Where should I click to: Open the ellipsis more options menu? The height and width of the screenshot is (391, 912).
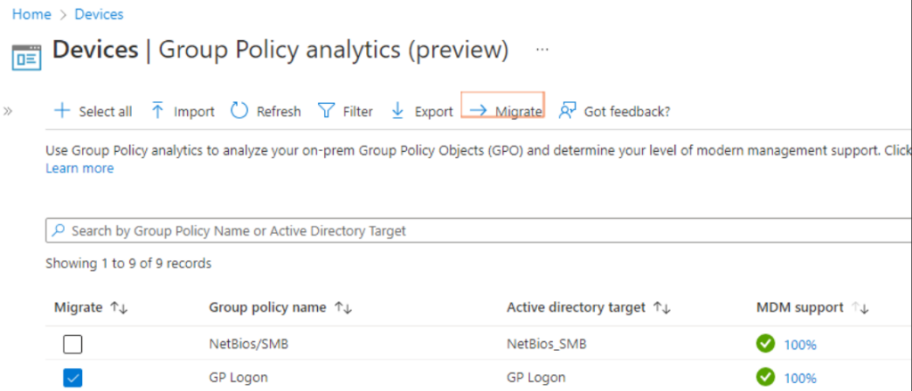542,49
